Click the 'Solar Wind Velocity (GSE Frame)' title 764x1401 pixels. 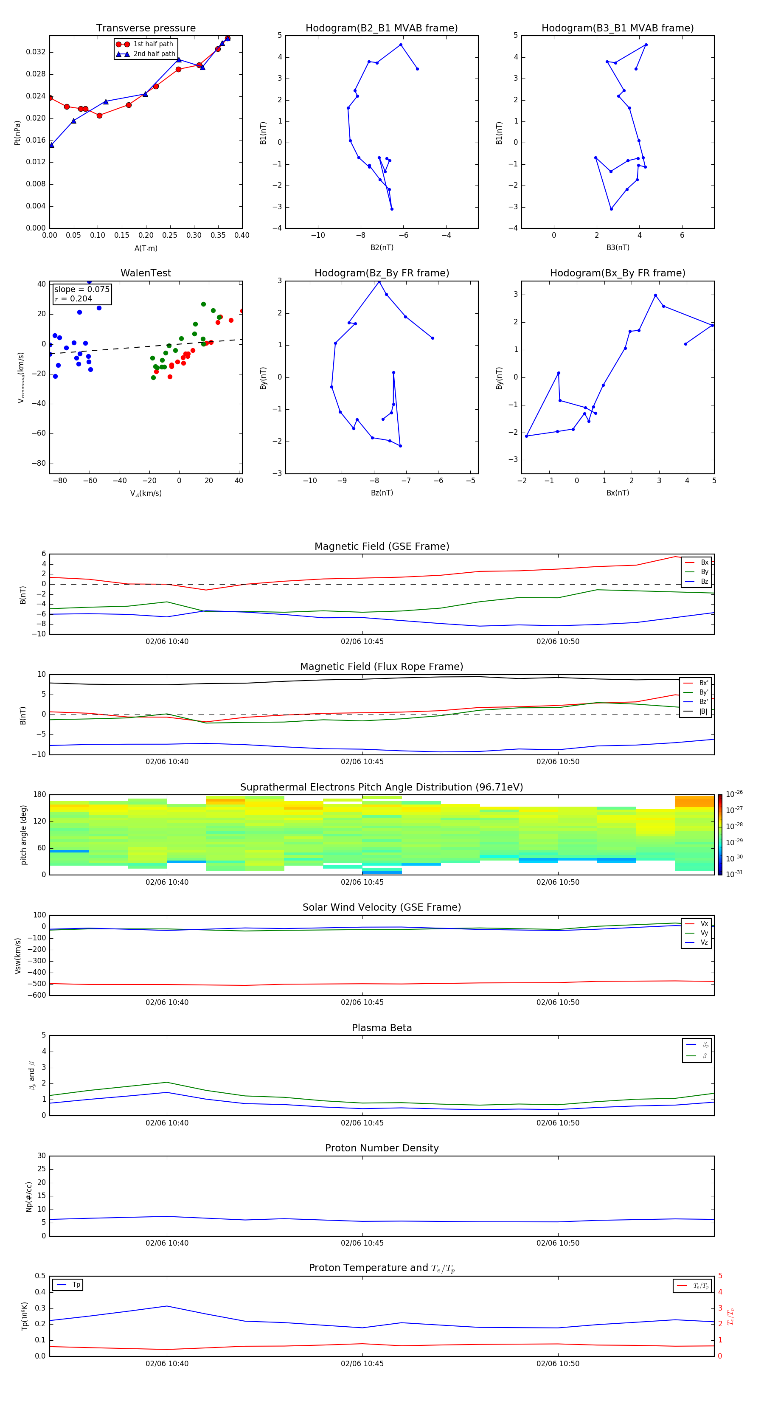point(382,907)
